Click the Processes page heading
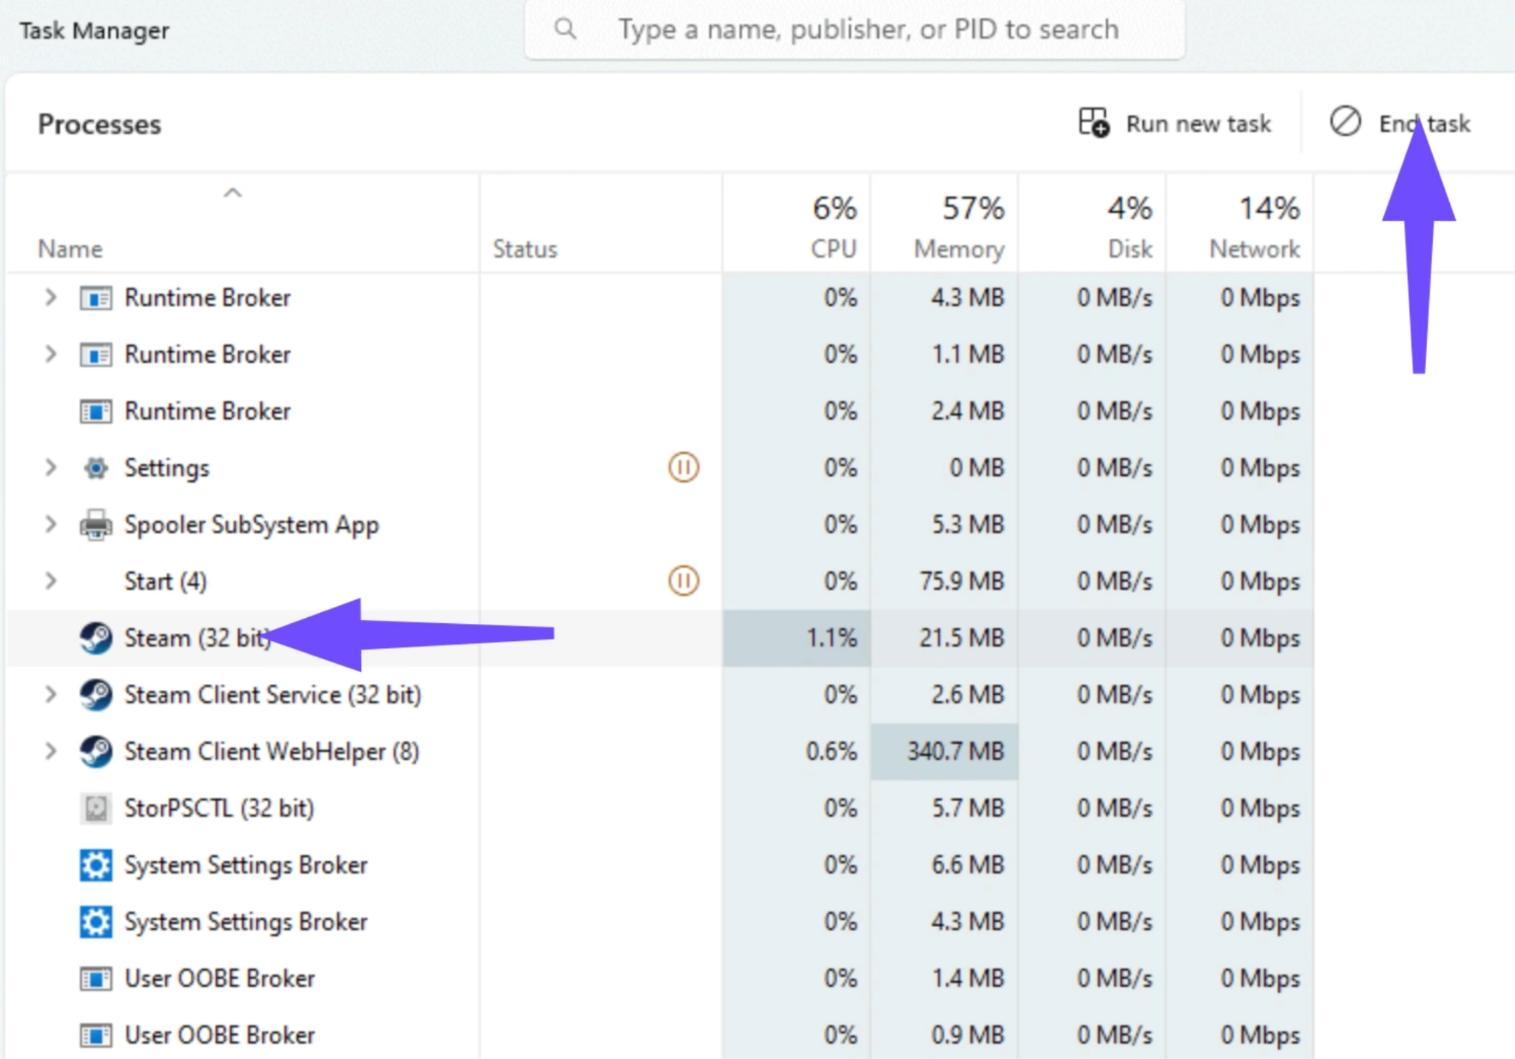 point(100,124)
